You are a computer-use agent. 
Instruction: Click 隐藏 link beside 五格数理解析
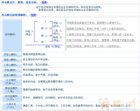(33, 15)
